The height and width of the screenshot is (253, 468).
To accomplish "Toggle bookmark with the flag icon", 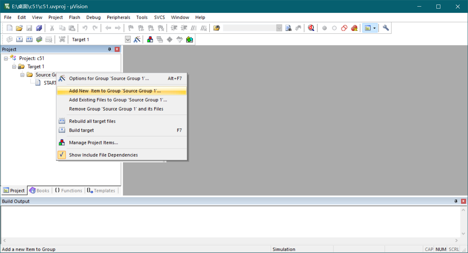I will point(131,28).
